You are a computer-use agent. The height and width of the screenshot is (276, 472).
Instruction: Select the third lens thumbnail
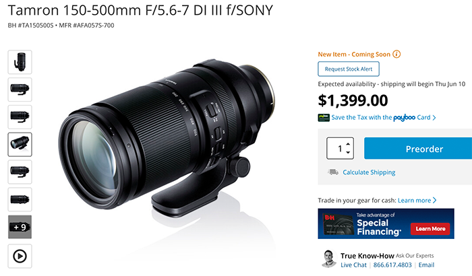coord(20,117)
